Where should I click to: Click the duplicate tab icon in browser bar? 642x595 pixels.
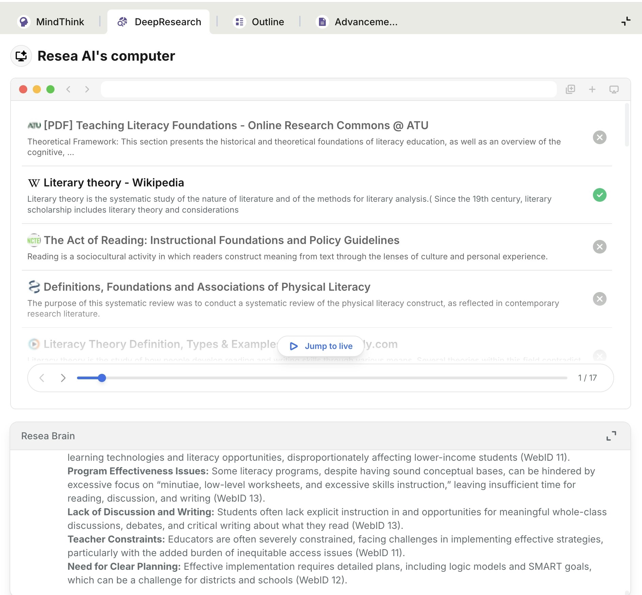(x=570, y=89)
